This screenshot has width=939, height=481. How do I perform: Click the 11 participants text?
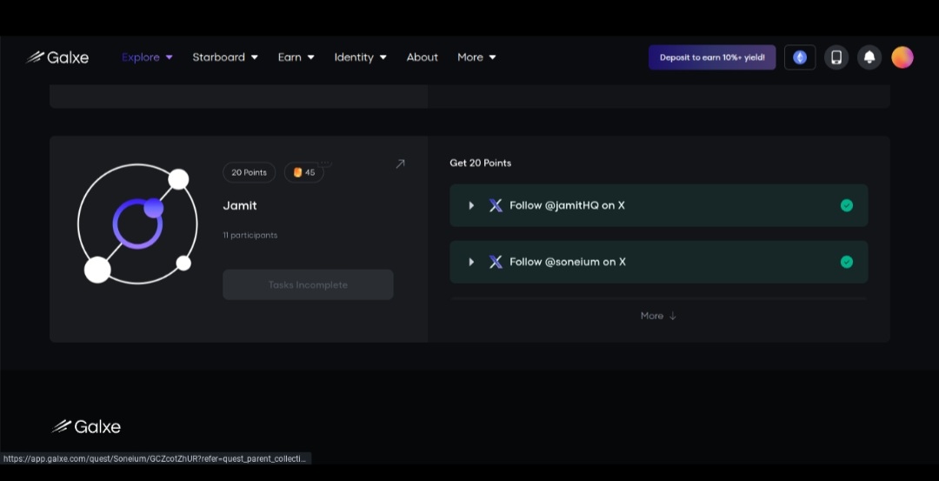pyautogui.click(x=250, y=236)
